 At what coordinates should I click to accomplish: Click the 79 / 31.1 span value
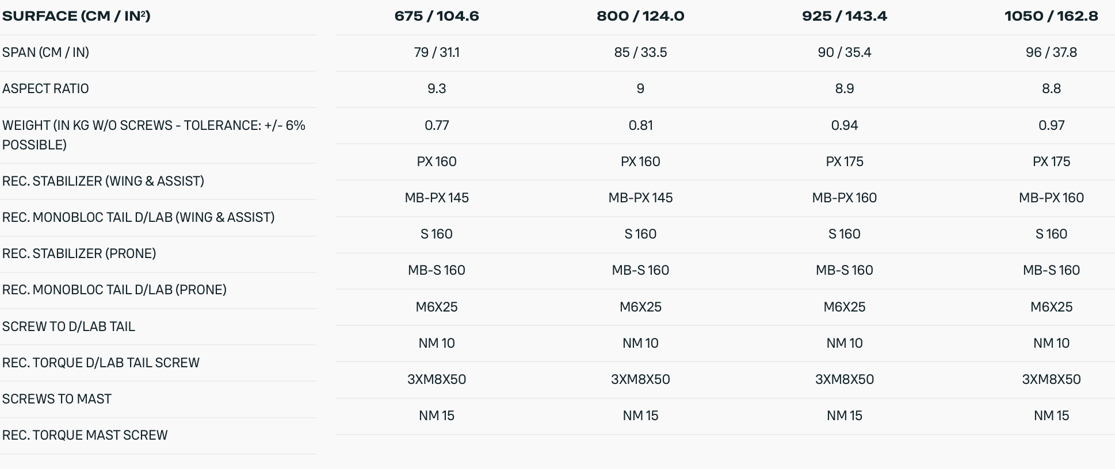[437, 52]
